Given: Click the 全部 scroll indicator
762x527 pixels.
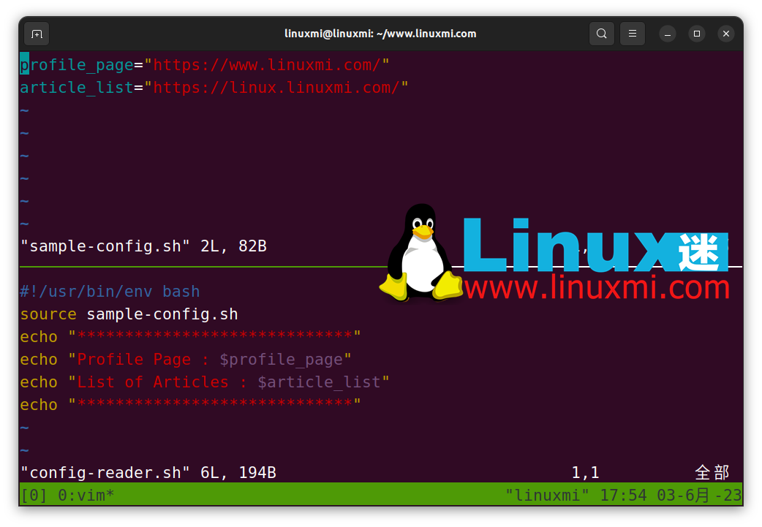Looking at the screenshot, I should click(712, 473).
